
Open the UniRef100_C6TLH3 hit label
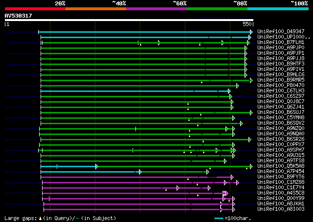[x=281, y=90]
